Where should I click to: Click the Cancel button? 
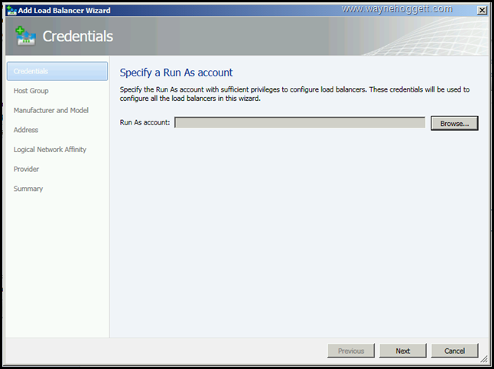pyautogui.click(x=454, y=351)
